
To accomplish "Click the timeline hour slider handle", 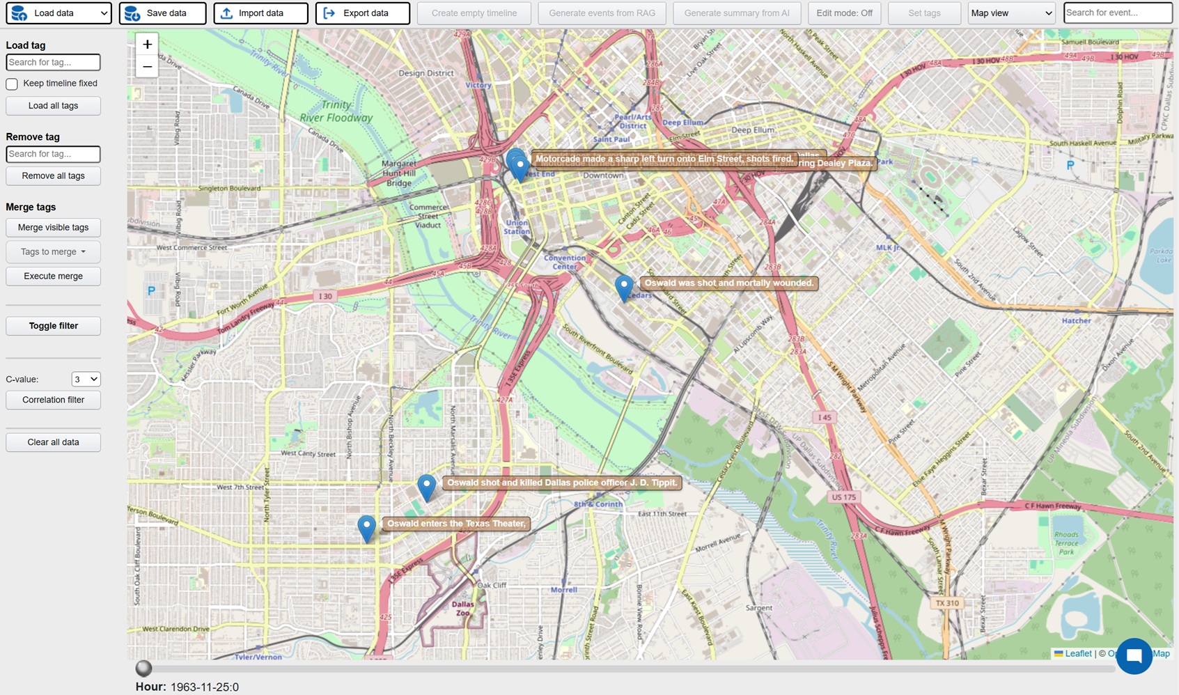I will (143, 669).
